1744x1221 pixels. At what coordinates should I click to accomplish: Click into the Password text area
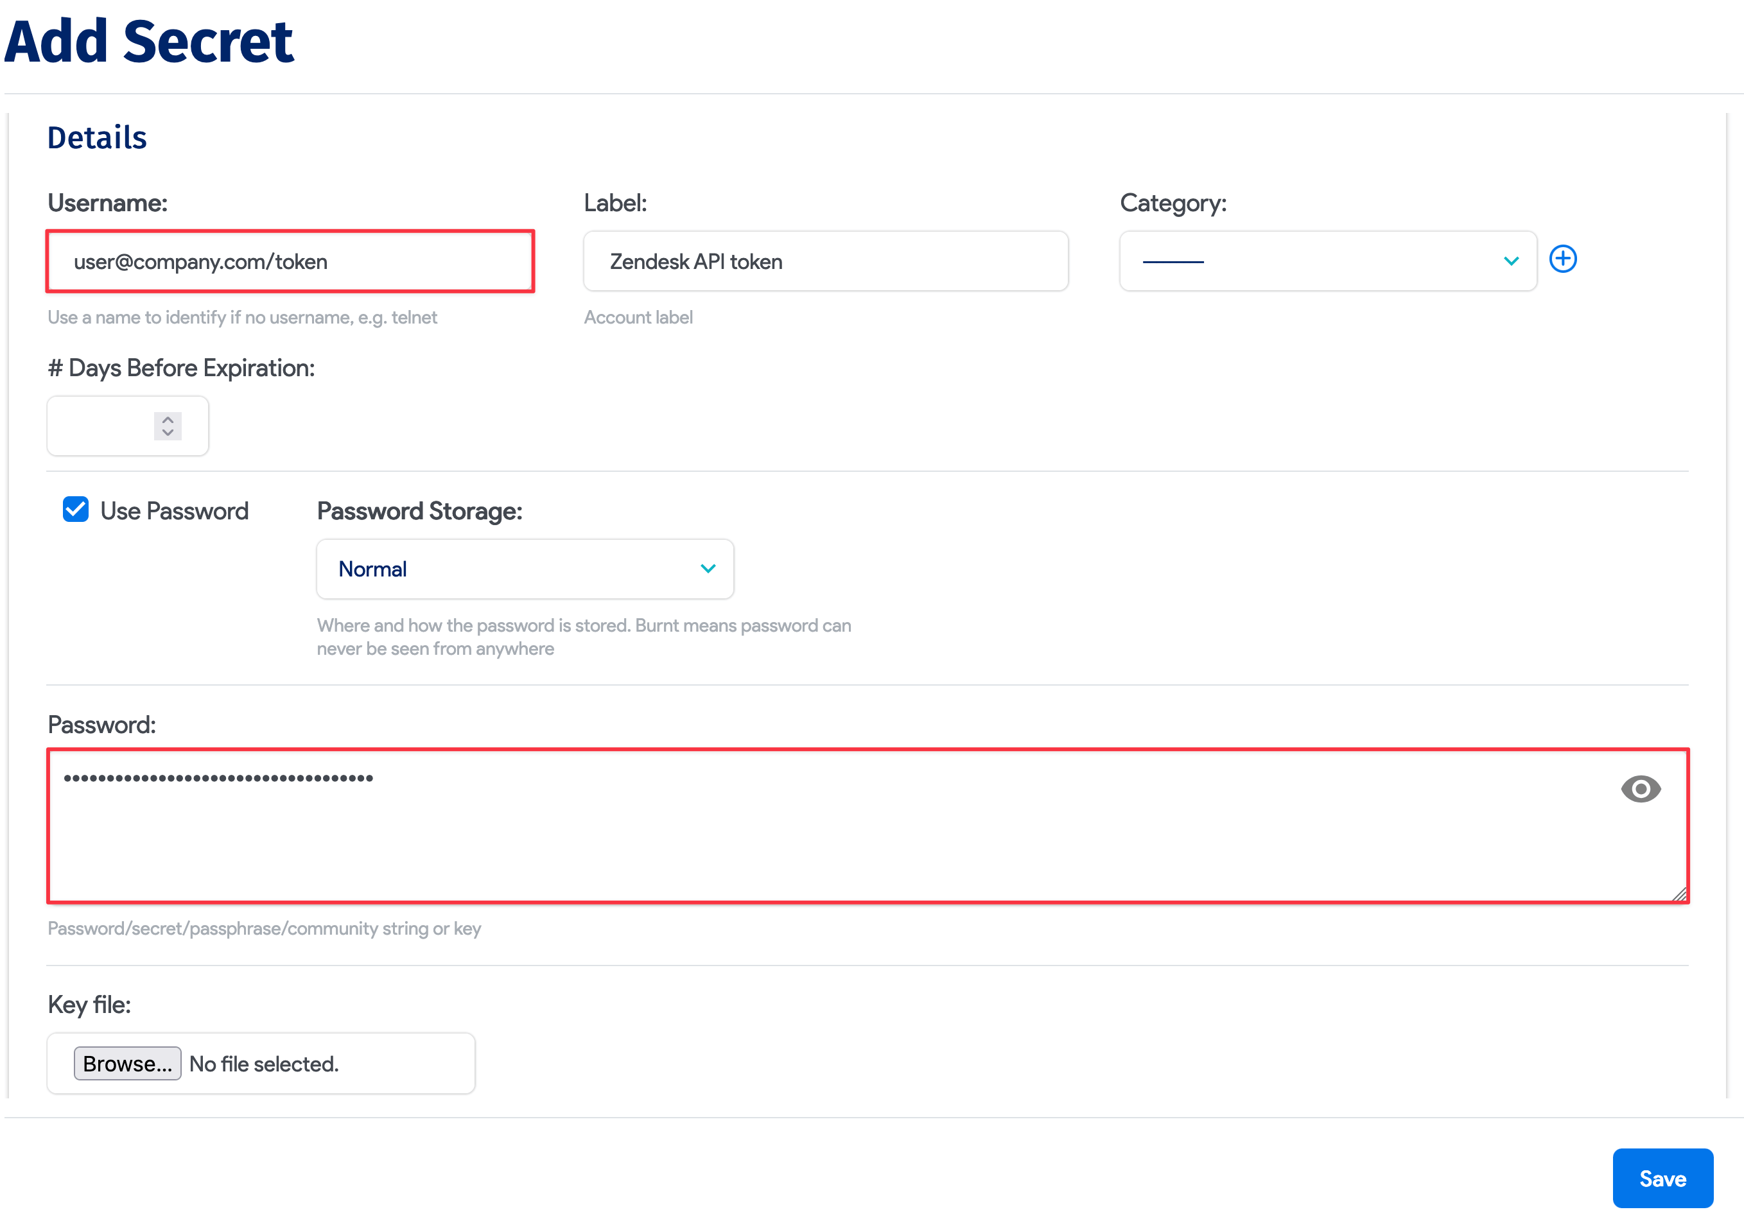click(x=835, y=835)
